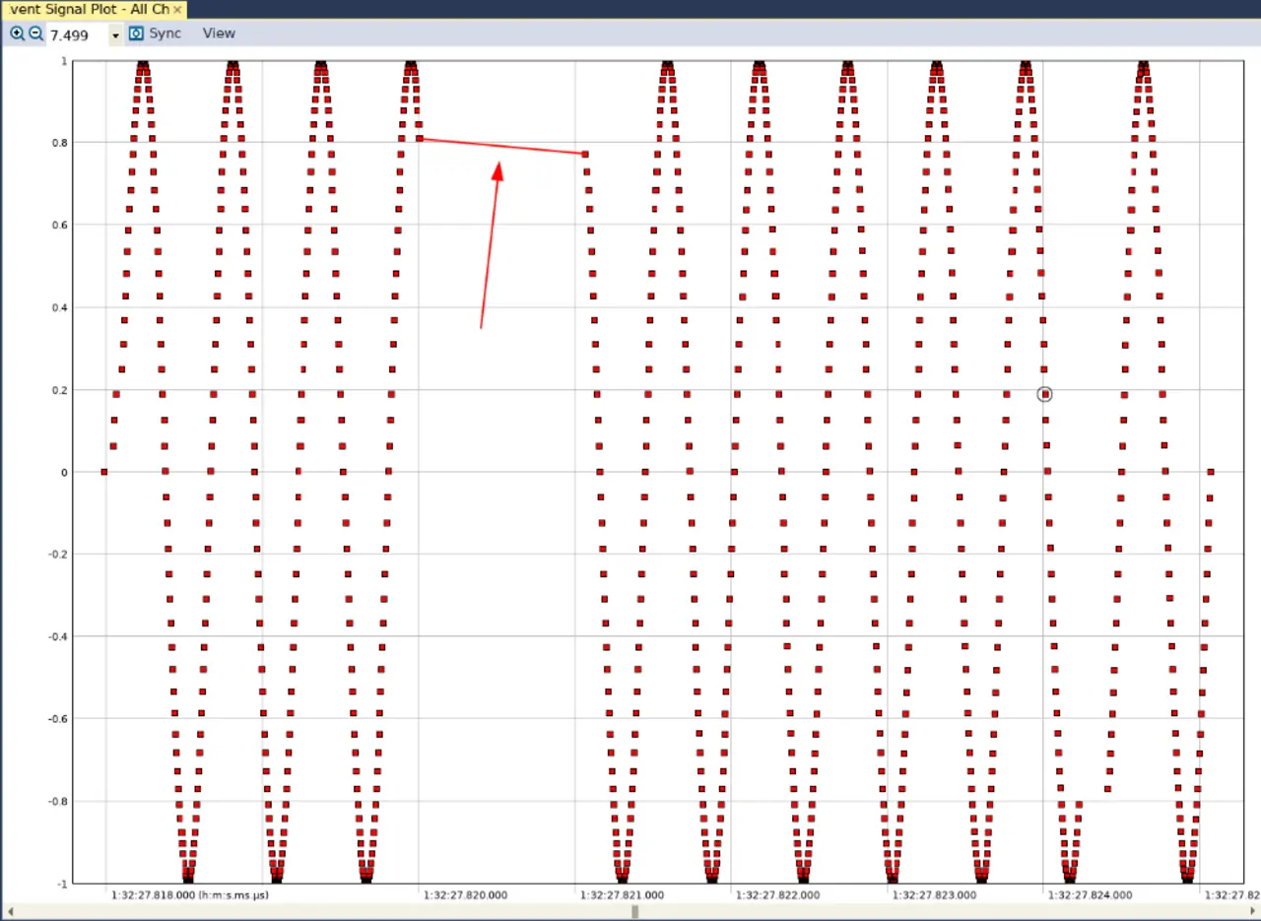Close the Event Signal Plot tab
Image resolution: width=1261 pixels, height=921 pixels.
pyautogui.click(x=177, y=10)
